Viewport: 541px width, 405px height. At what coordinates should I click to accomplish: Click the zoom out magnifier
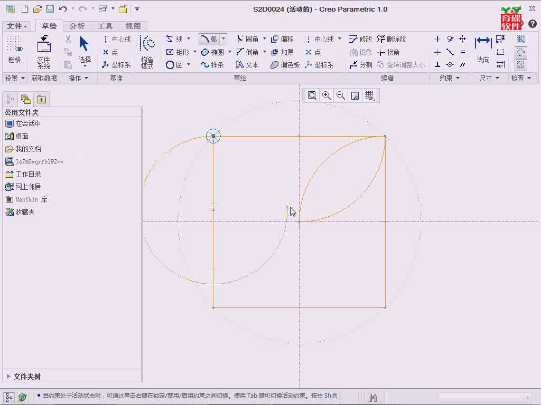(341, 95)
